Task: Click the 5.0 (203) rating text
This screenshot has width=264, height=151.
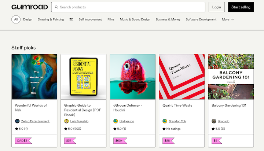Action: point(74,129)
